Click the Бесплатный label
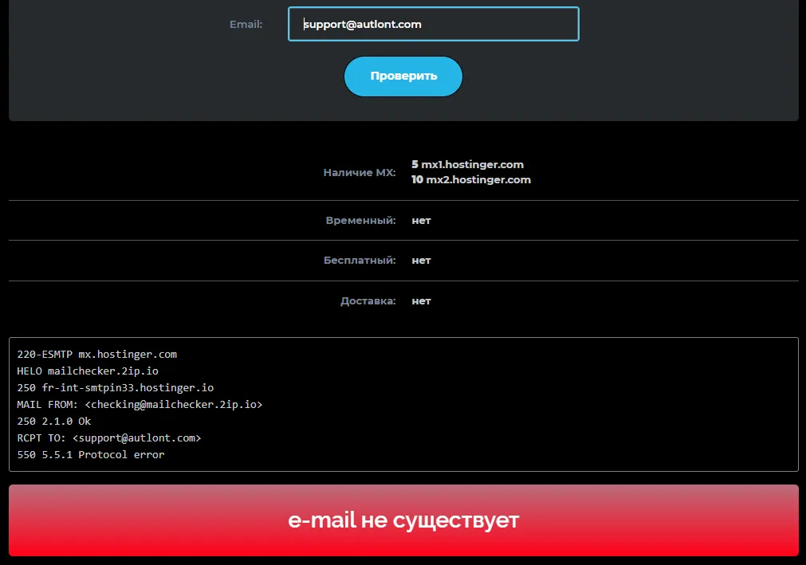Screen dimensions: 806x565 coord(360,261)
